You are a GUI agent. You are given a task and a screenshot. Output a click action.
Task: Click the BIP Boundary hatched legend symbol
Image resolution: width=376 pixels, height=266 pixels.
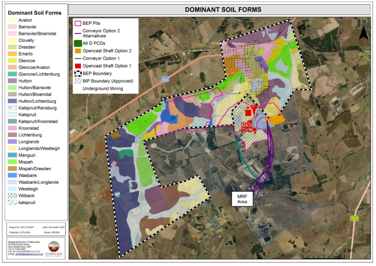[79, 81]
